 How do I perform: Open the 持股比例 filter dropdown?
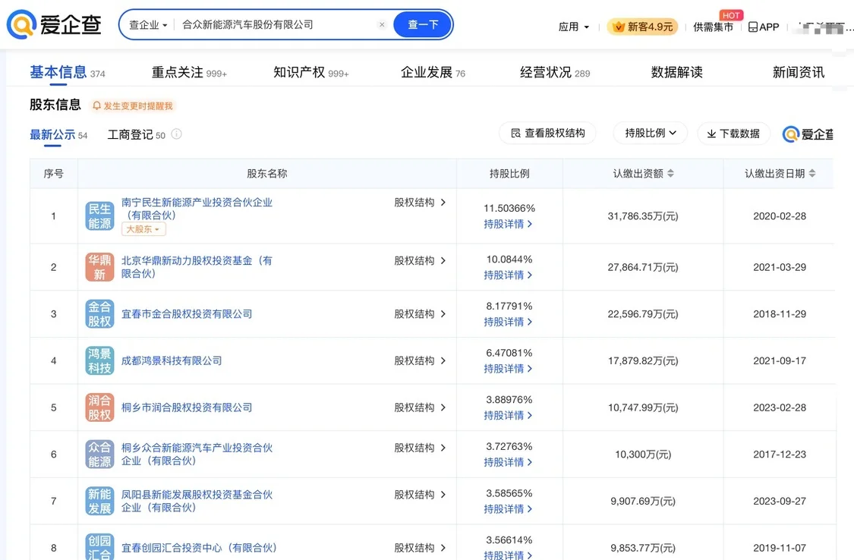[649, 134]
